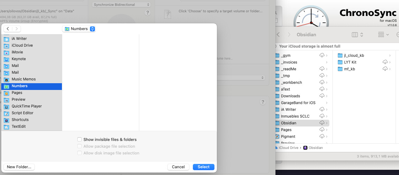The image size is (399, 175).
Task: Expand the _invoices folder chevron
Action: click(327, 62)
